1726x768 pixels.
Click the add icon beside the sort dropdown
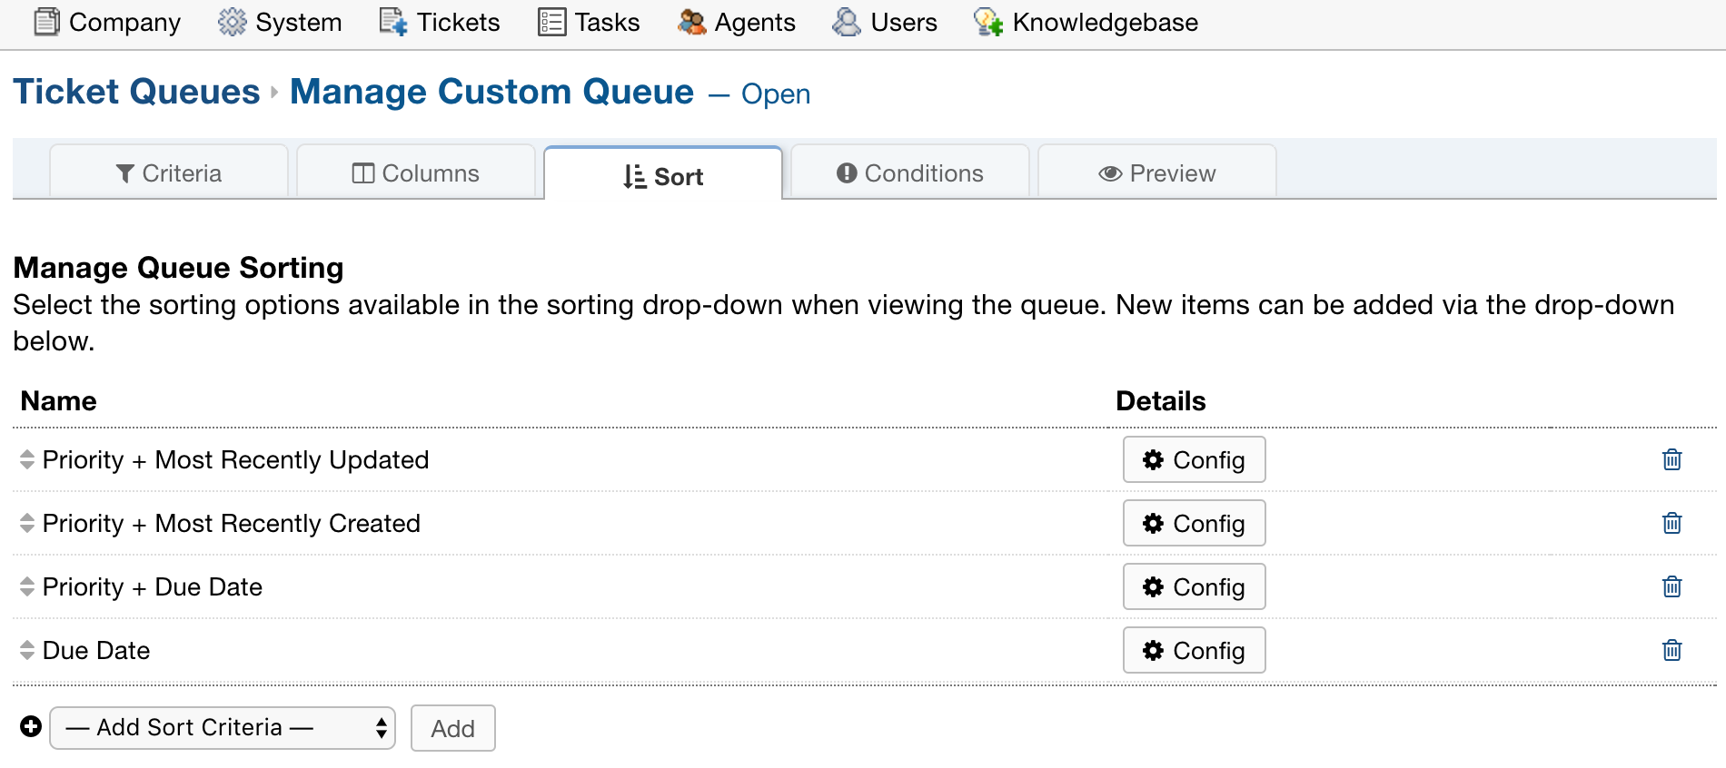click(33, 726)
